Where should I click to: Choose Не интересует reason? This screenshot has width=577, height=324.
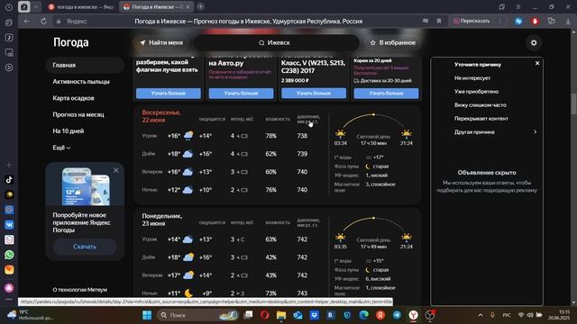(472, 78)
